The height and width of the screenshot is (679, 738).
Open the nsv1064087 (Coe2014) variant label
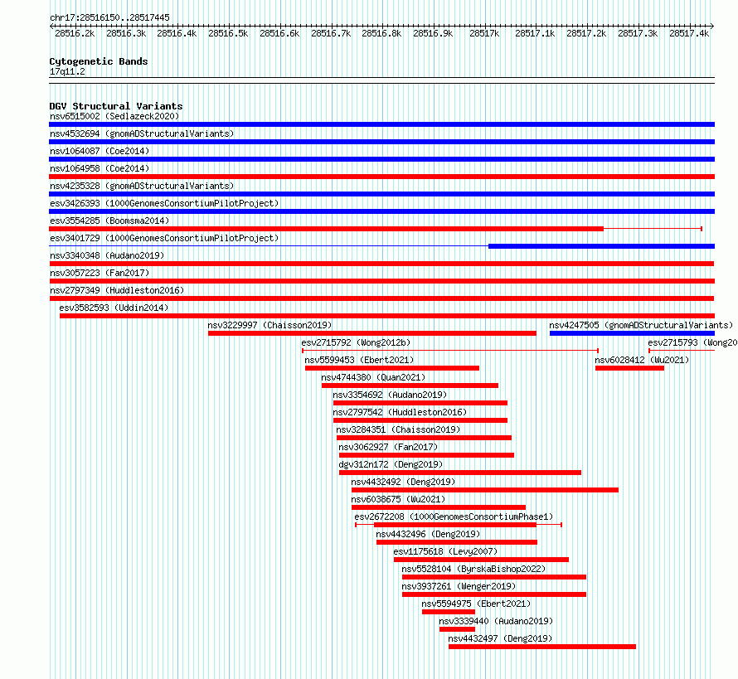tap(100, 151)
